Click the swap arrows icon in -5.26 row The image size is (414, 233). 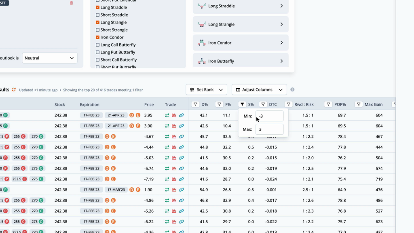pyautogui.click(x=167, y=211)
